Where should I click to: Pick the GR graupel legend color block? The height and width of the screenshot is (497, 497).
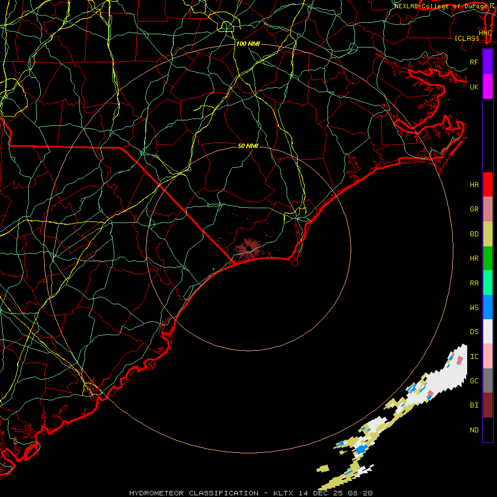coord(488,209)
